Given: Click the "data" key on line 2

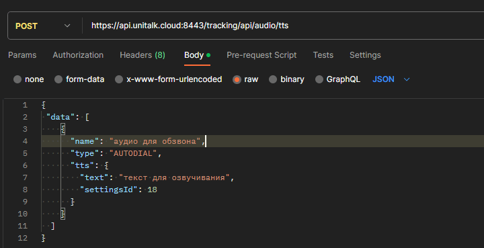Looking at the screenshot, I should (x=61, y=117).
